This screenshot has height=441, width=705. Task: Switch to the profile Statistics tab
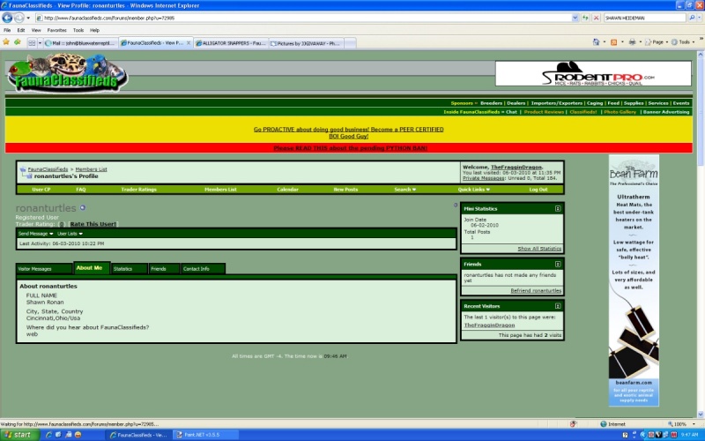coord(129,269)
